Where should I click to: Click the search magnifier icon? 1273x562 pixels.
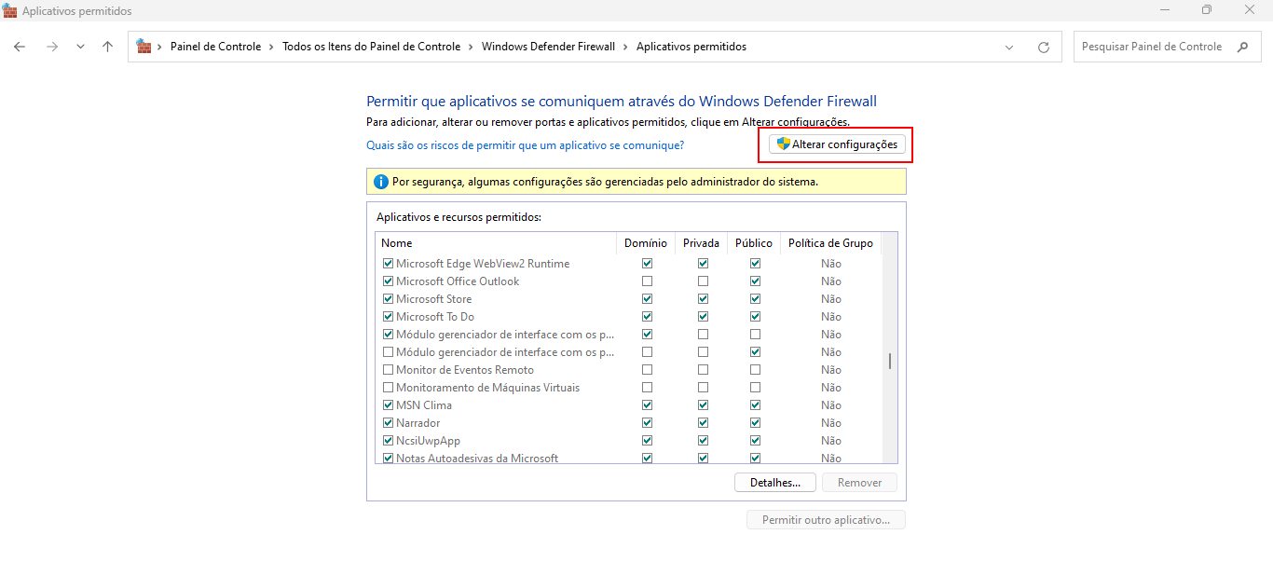point(1242,47)
